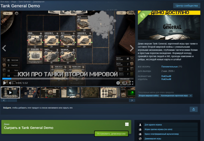Screen dimensions: 204x141
Task: Click the Windows platform icon
Action: [x=127, y=124]
